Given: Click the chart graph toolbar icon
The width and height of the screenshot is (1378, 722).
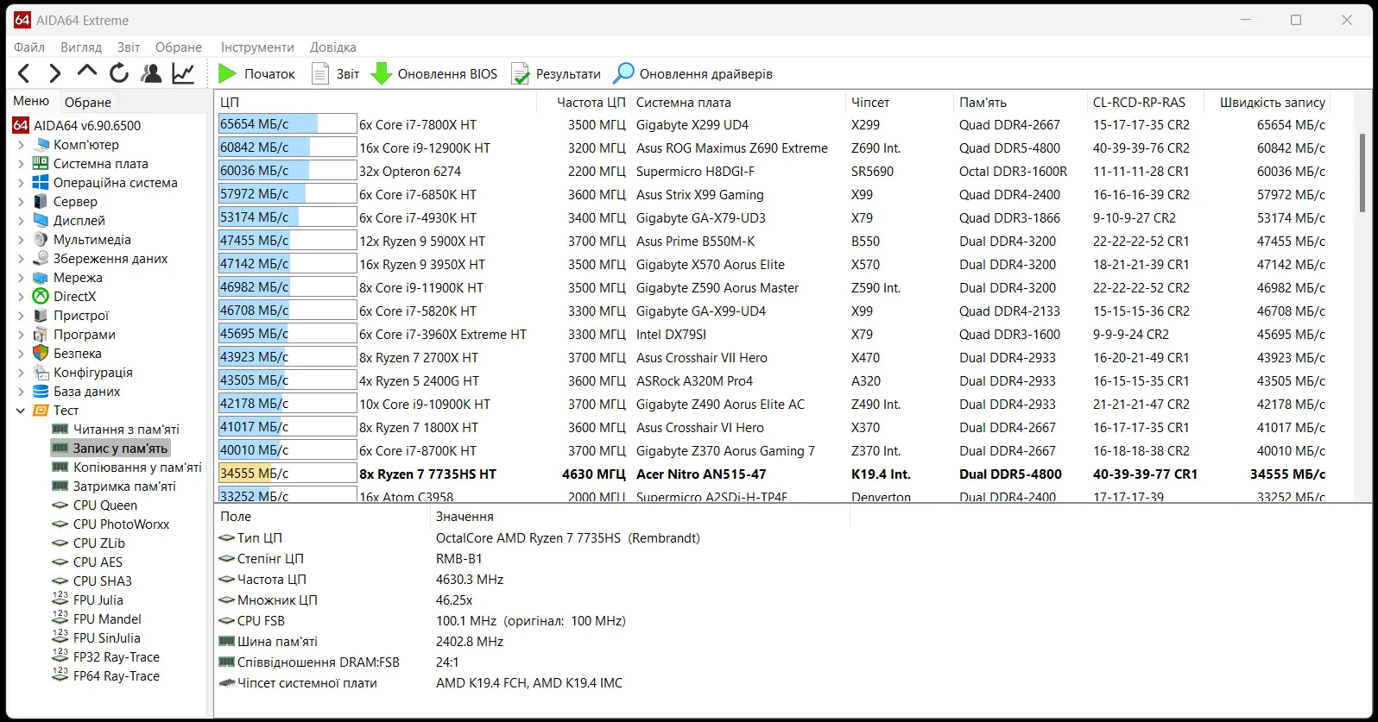Looking at the screenshot, I should [x=183, y=73].
